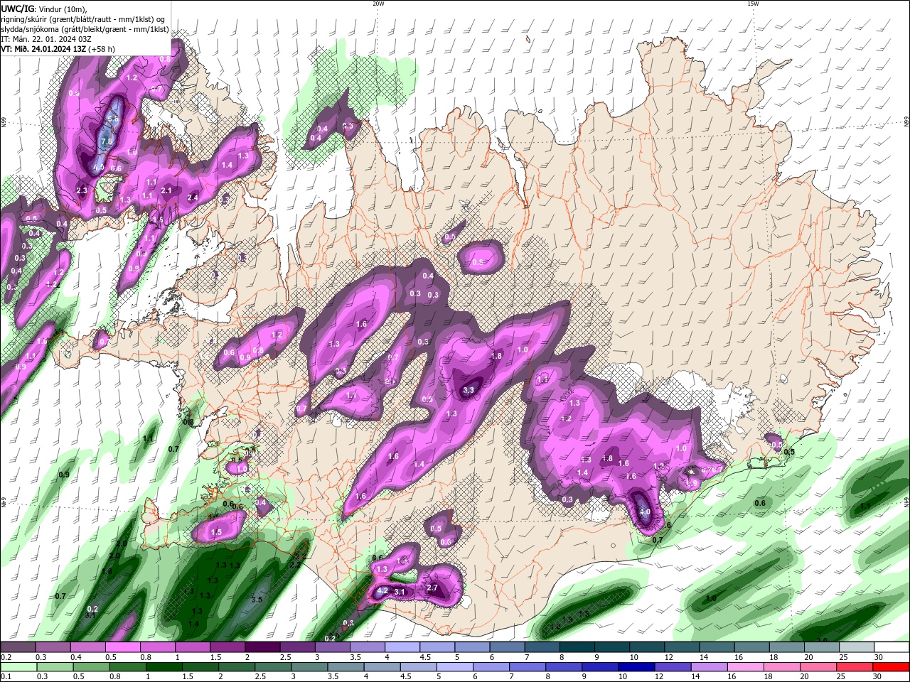This screenshot has width=910, height=682.
Task: Click the dark mauve 0.2 swatch in upper legend
Action: coord(18,647)
